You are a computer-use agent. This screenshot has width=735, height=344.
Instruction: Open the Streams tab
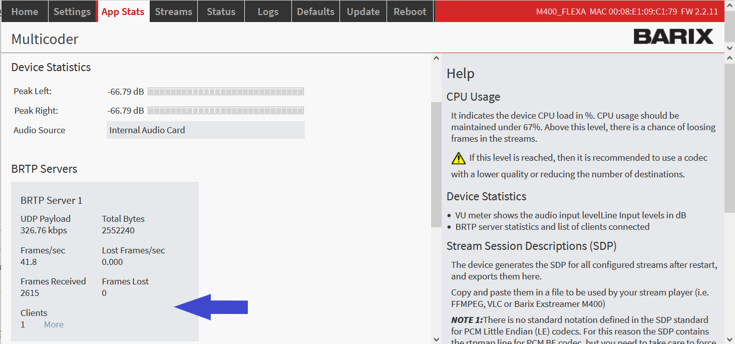point(173,12)
